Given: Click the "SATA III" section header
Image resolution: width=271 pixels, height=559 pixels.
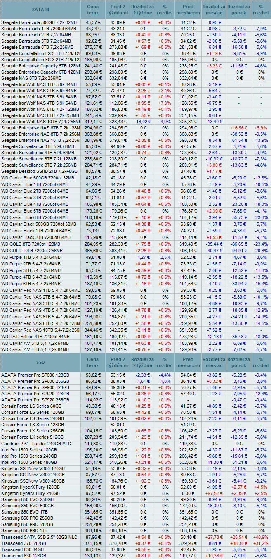Looking at the screenshot, I should click(x=40, y=10).
